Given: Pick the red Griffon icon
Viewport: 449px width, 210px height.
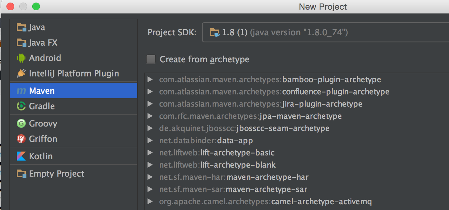Looking at the screenshot, I should tap(21, 139).
